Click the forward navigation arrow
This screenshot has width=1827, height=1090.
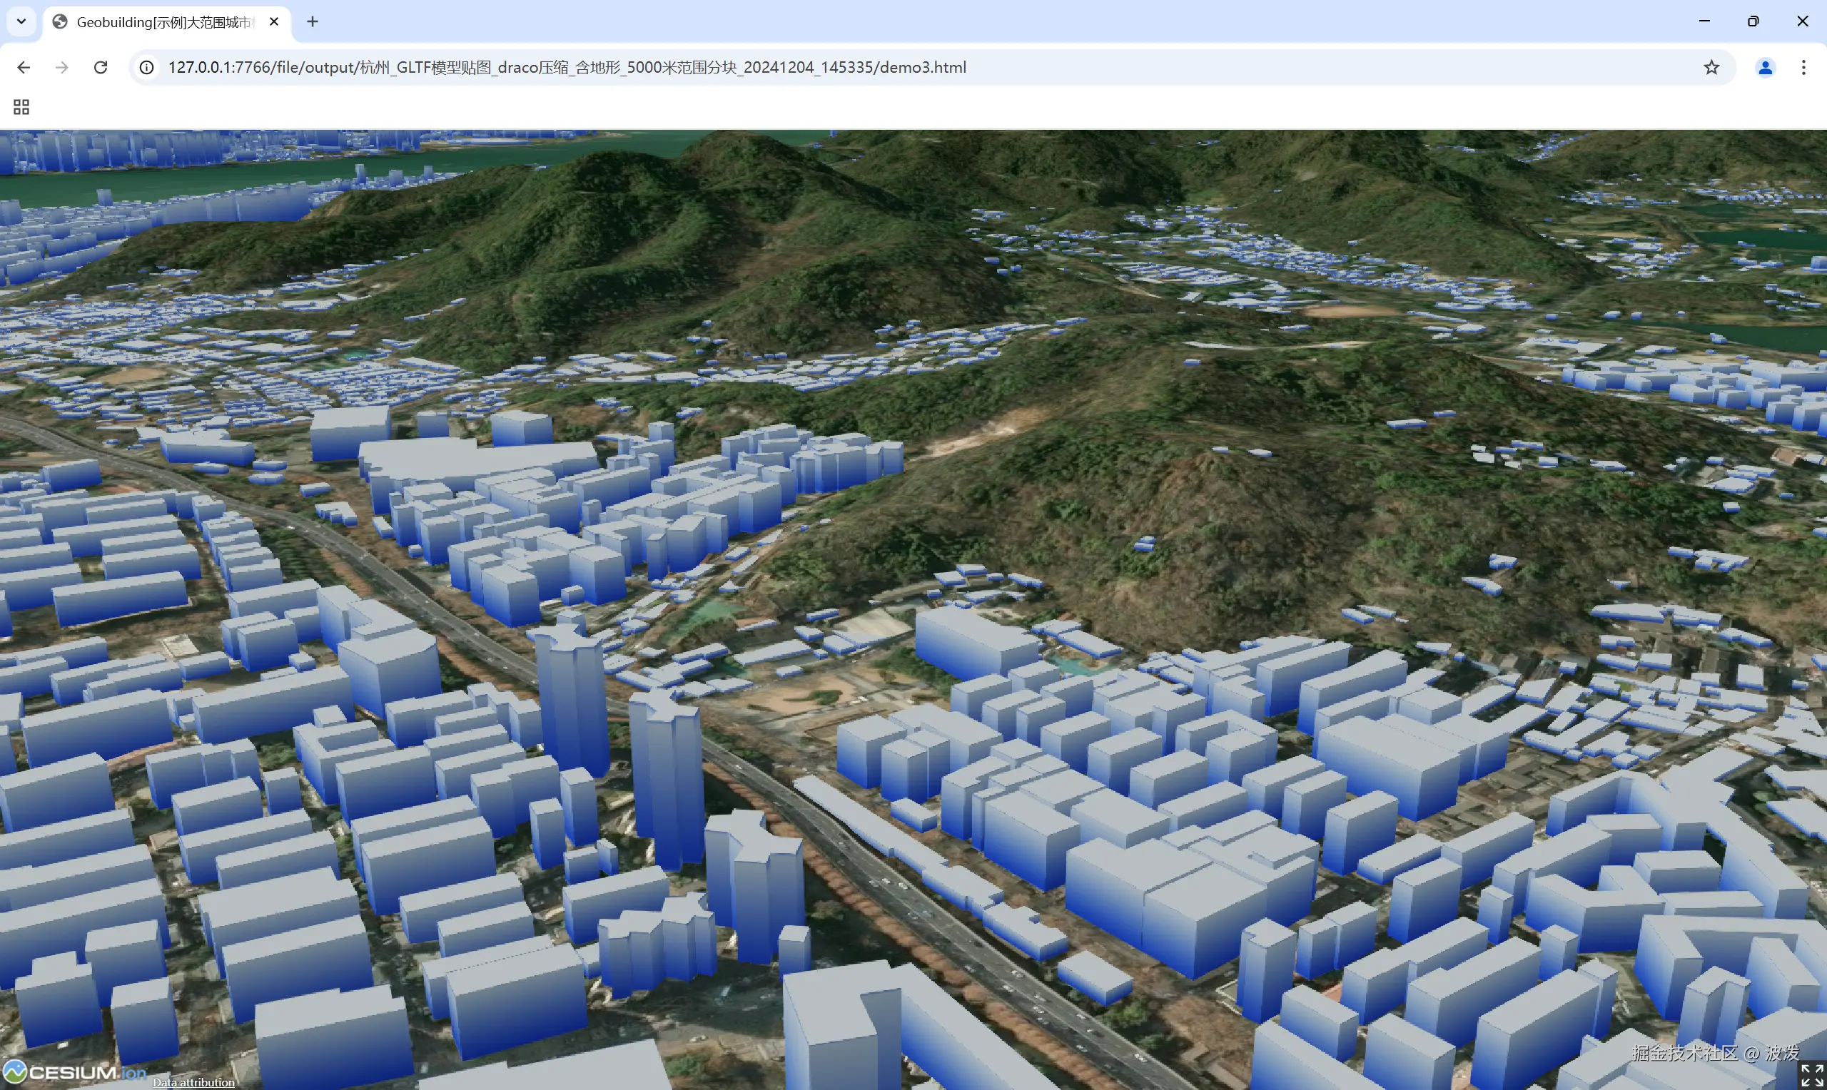coord(62,68)
